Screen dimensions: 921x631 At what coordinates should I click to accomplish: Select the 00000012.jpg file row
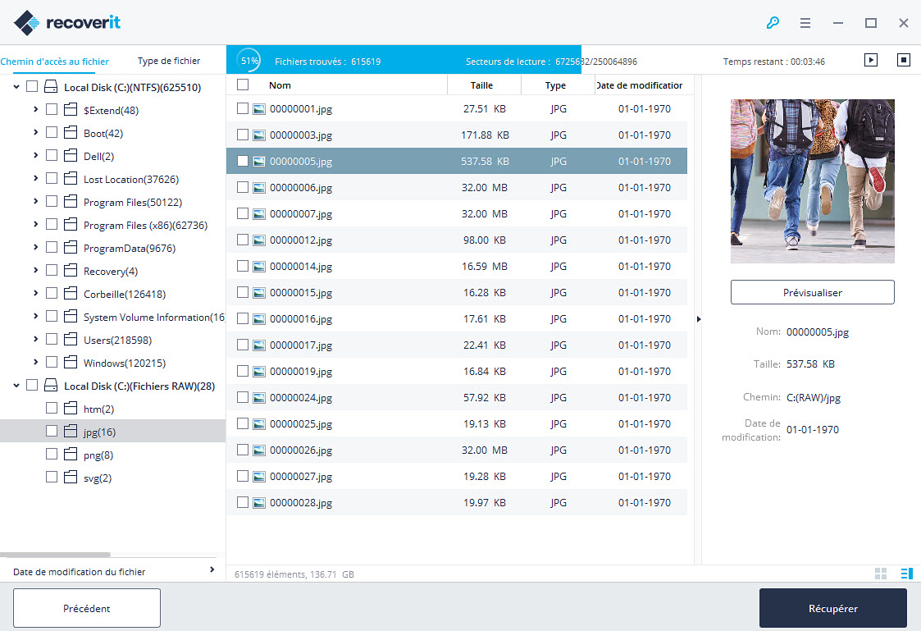coord(456,240)
